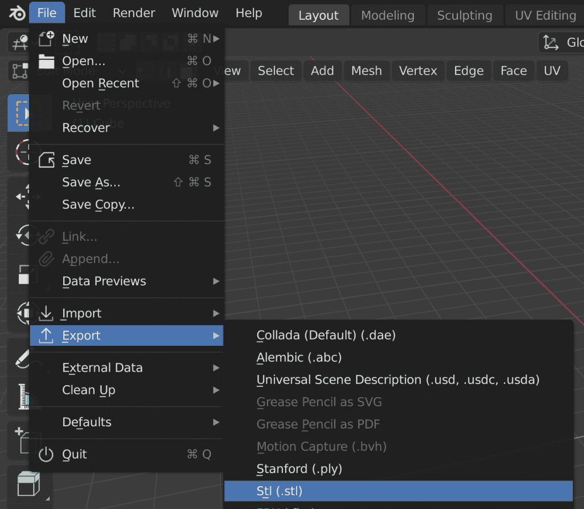Choose Motion Capture (.bvh) export
Viewport: 584px width, 509px height.
[x=399, y=446]
